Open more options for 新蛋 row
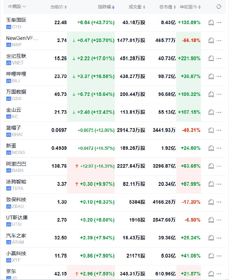Screen dimensions: 229x280 point(219,148)
